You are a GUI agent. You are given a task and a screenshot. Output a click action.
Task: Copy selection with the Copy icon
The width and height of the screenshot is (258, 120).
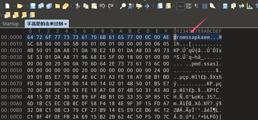[86, 6]
